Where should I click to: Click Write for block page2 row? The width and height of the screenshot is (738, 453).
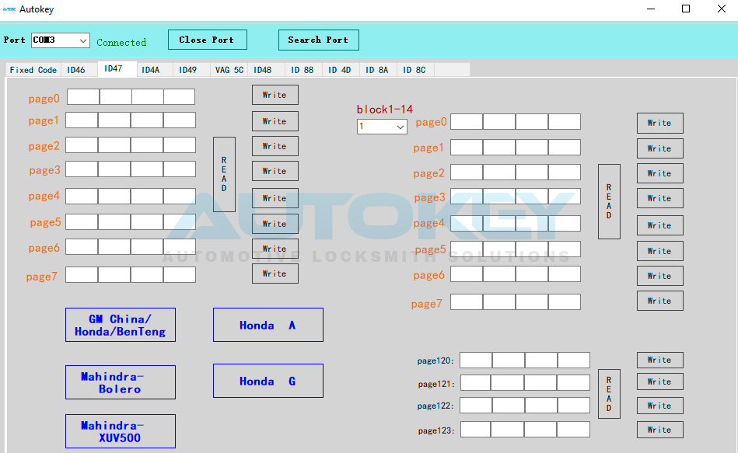(660, 173)
